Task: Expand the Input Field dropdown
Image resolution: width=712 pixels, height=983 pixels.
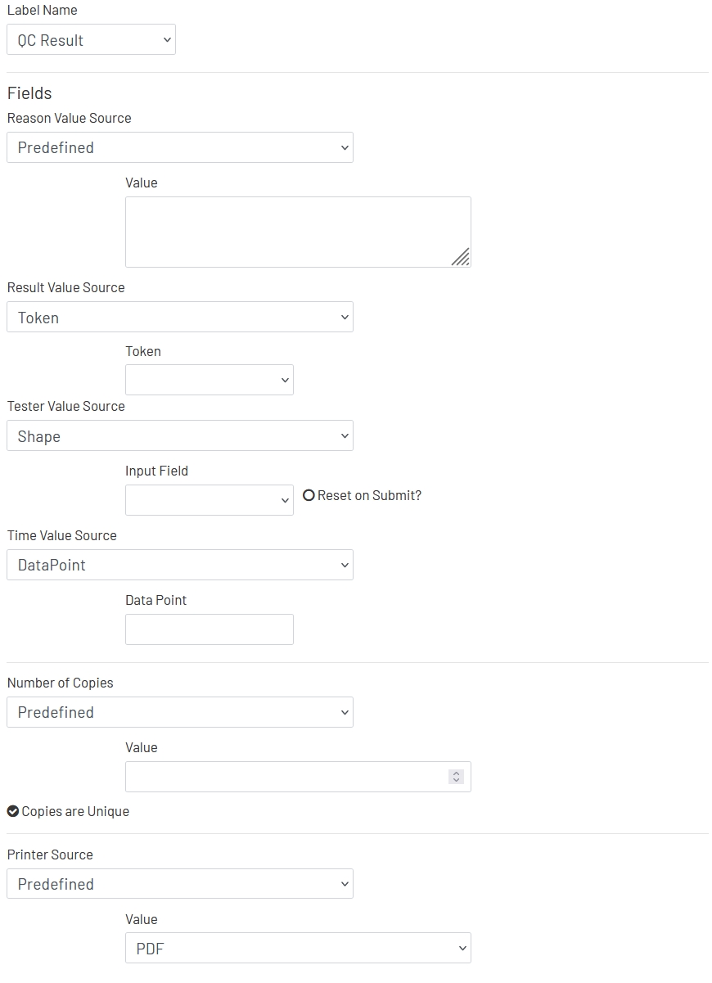Action: [209, 499]
